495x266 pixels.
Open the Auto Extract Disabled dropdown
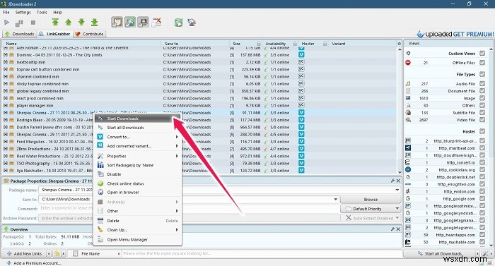tap(371, 218)
